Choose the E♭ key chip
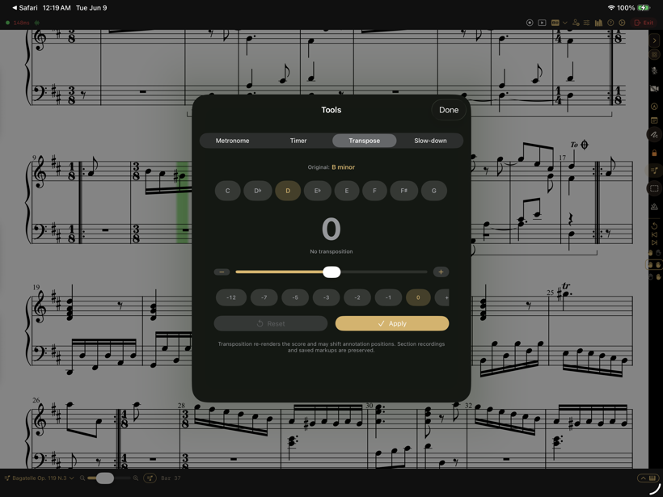663x497 pixels. [x=317, y=191]
